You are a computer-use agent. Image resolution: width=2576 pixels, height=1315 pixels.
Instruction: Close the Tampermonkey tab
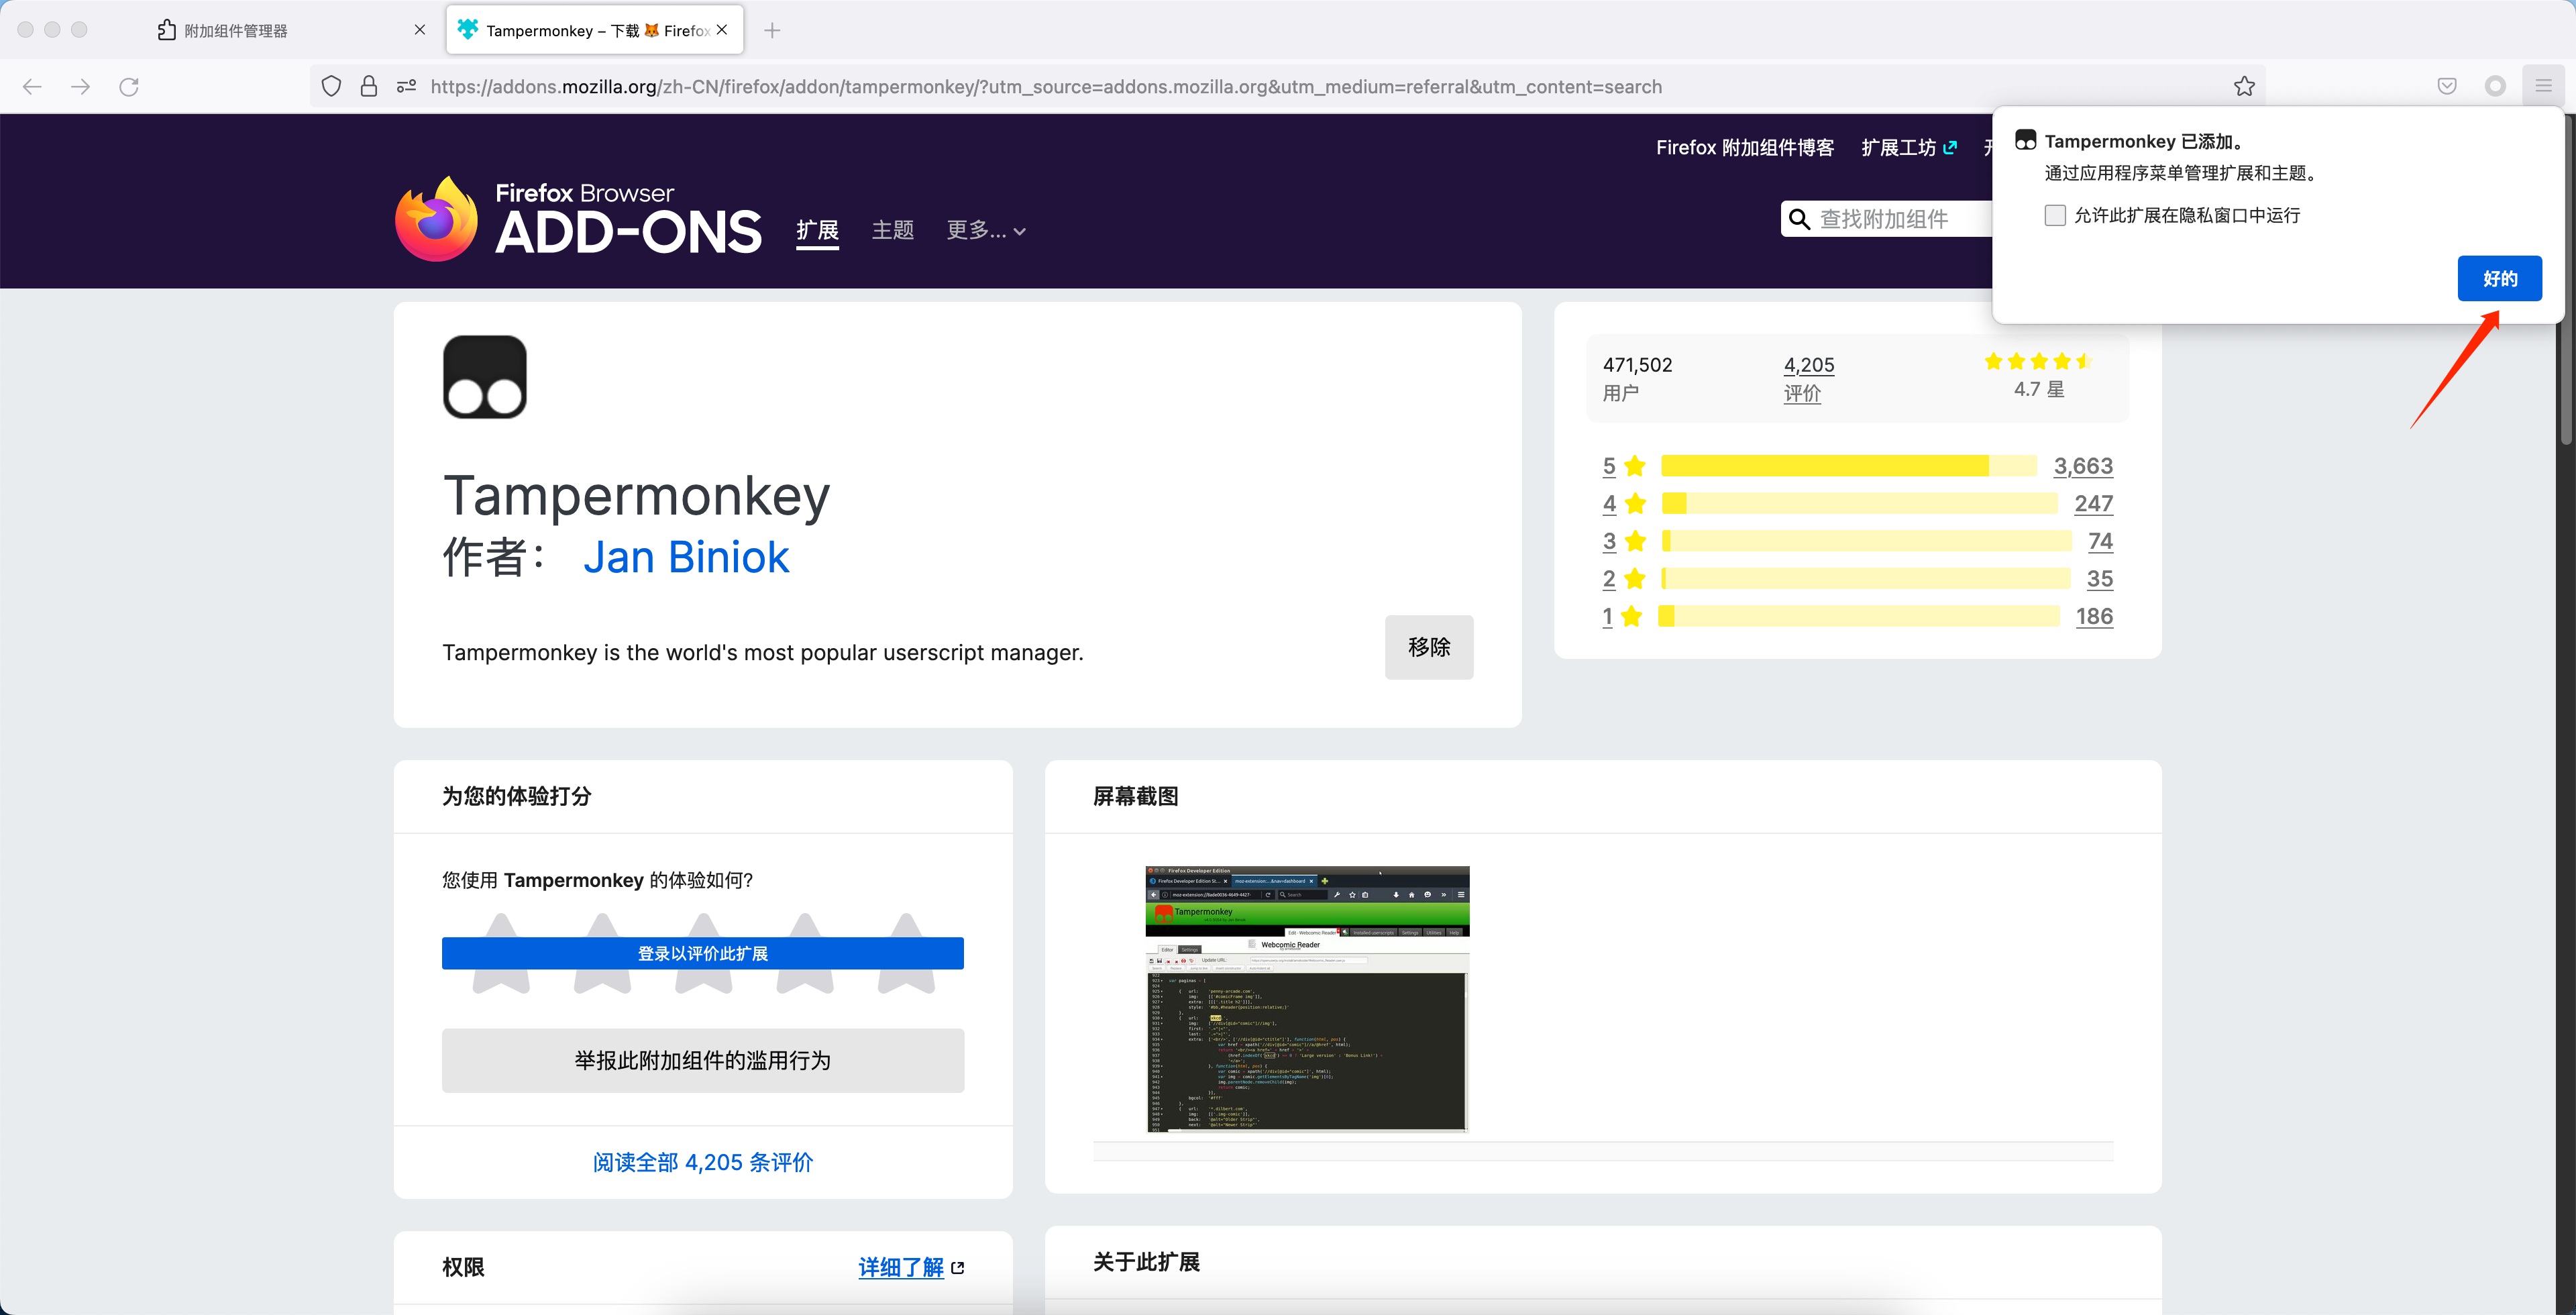coord(722,30)
